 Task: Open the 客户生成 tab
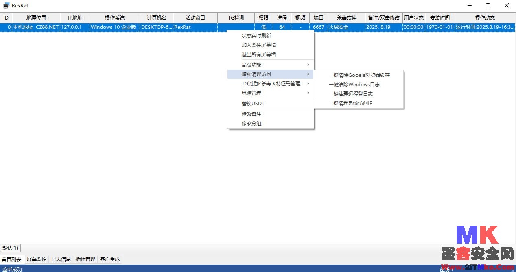click(110, 259)
